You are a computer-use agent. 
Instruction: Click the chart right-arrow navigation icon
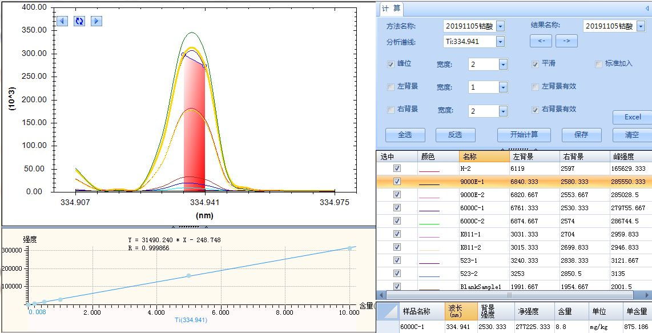pyautogui.click(x=96, y=21)
